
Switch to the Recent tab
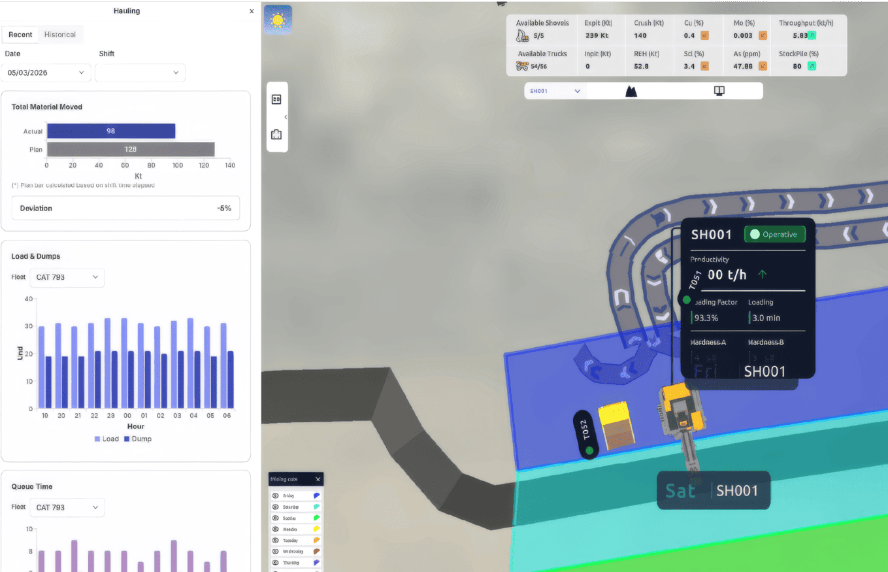click(20, 35)
